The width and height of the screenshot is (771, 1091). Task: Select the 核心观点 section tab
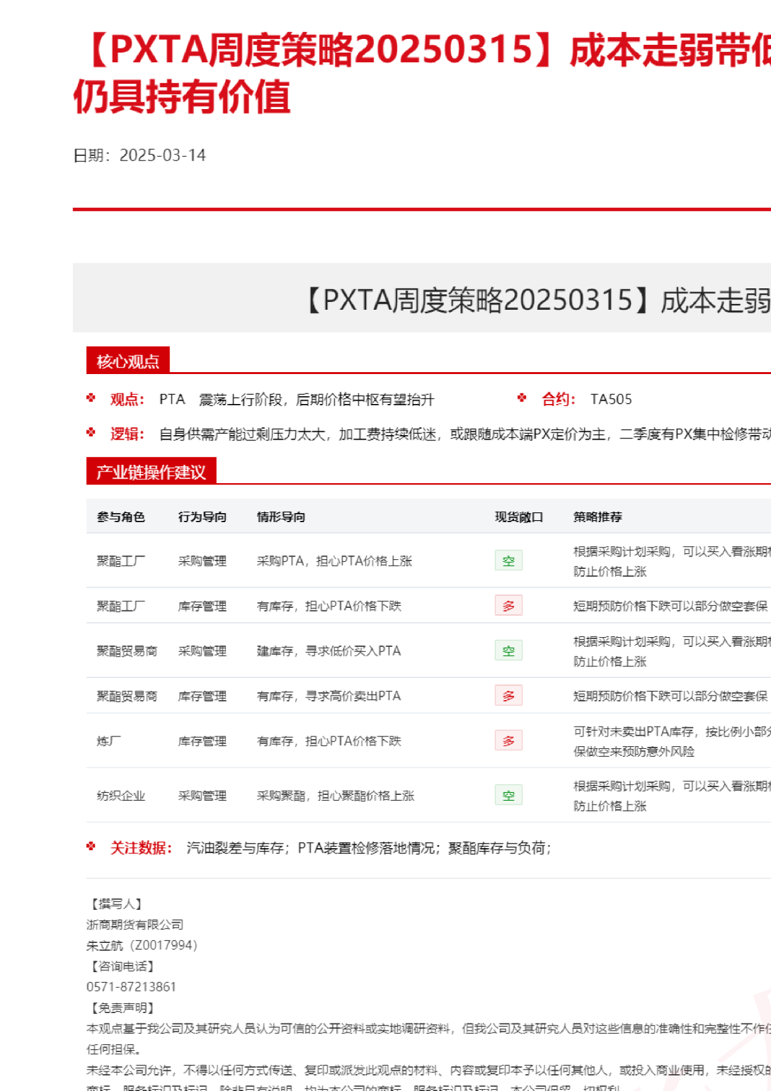point(128,361)
